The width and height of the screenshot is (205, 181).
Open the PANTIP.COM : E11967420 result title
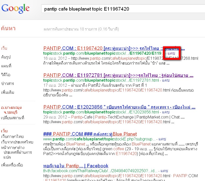(114, 48)
